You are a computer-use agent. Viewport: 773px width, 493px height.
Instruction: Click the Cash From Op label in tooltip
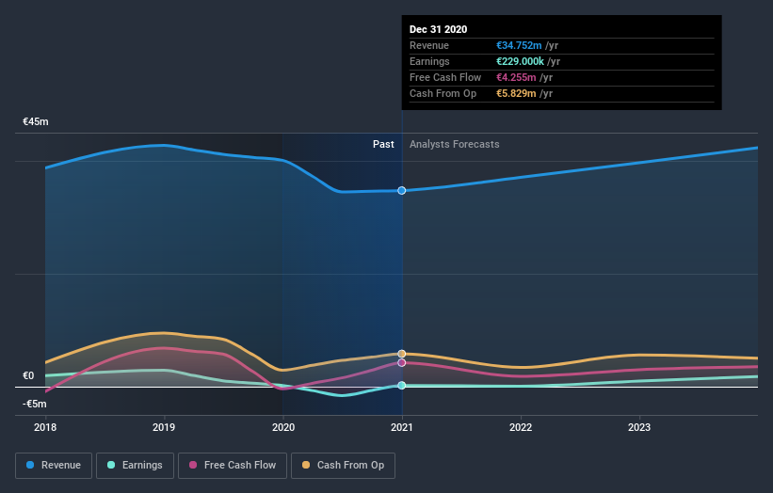pyautogui.click(x=443, y=93)
